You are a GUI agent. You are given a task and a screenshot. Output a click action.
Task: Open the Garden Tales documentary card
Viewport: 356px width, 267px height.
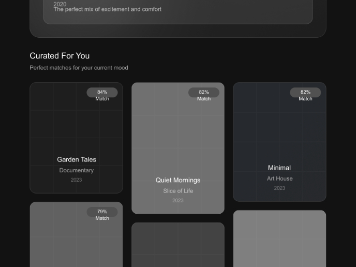(x=76, y=138)
